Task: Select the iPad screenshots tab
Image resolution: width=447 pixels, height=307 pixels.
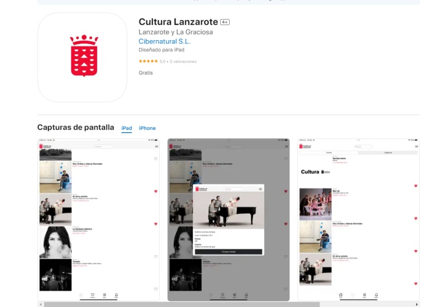Action: tap(127, 128)
